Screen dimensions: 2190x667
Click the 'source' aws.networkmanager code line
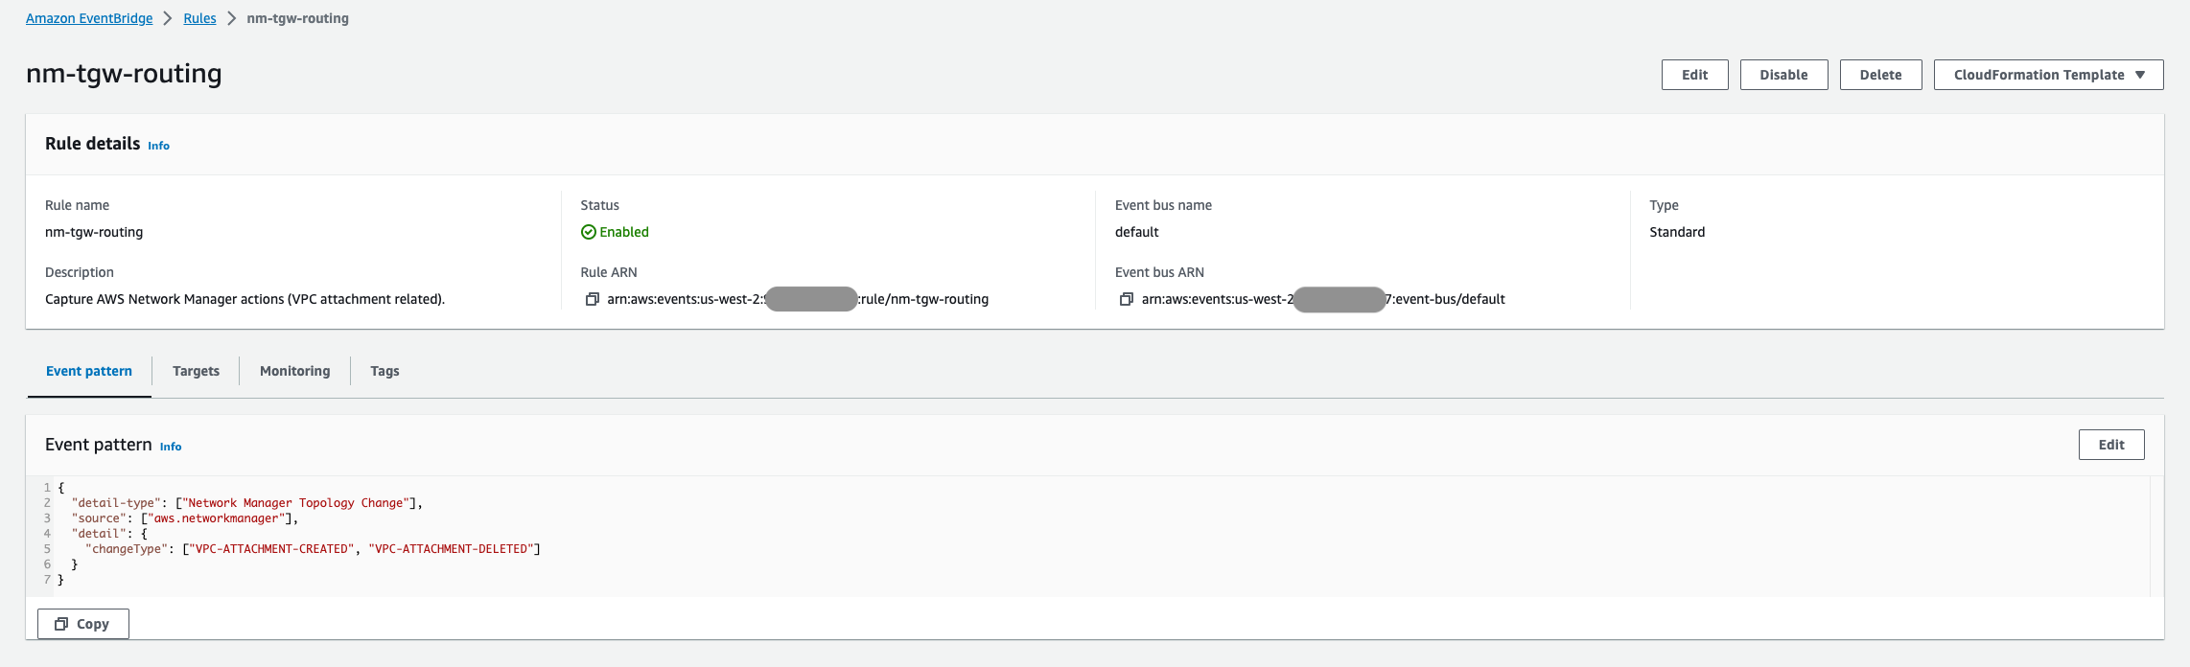click(x=185, y=518)
